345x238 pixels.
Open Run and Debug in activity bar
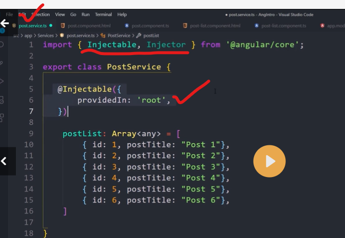[2, 81]
